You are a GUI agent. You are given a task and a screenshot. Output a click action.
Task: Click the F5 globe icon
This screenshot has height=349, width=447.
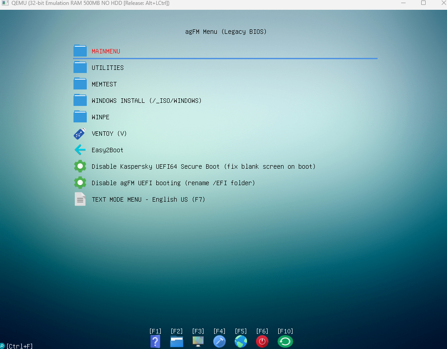pyautogui.click(x=241, y=341)
